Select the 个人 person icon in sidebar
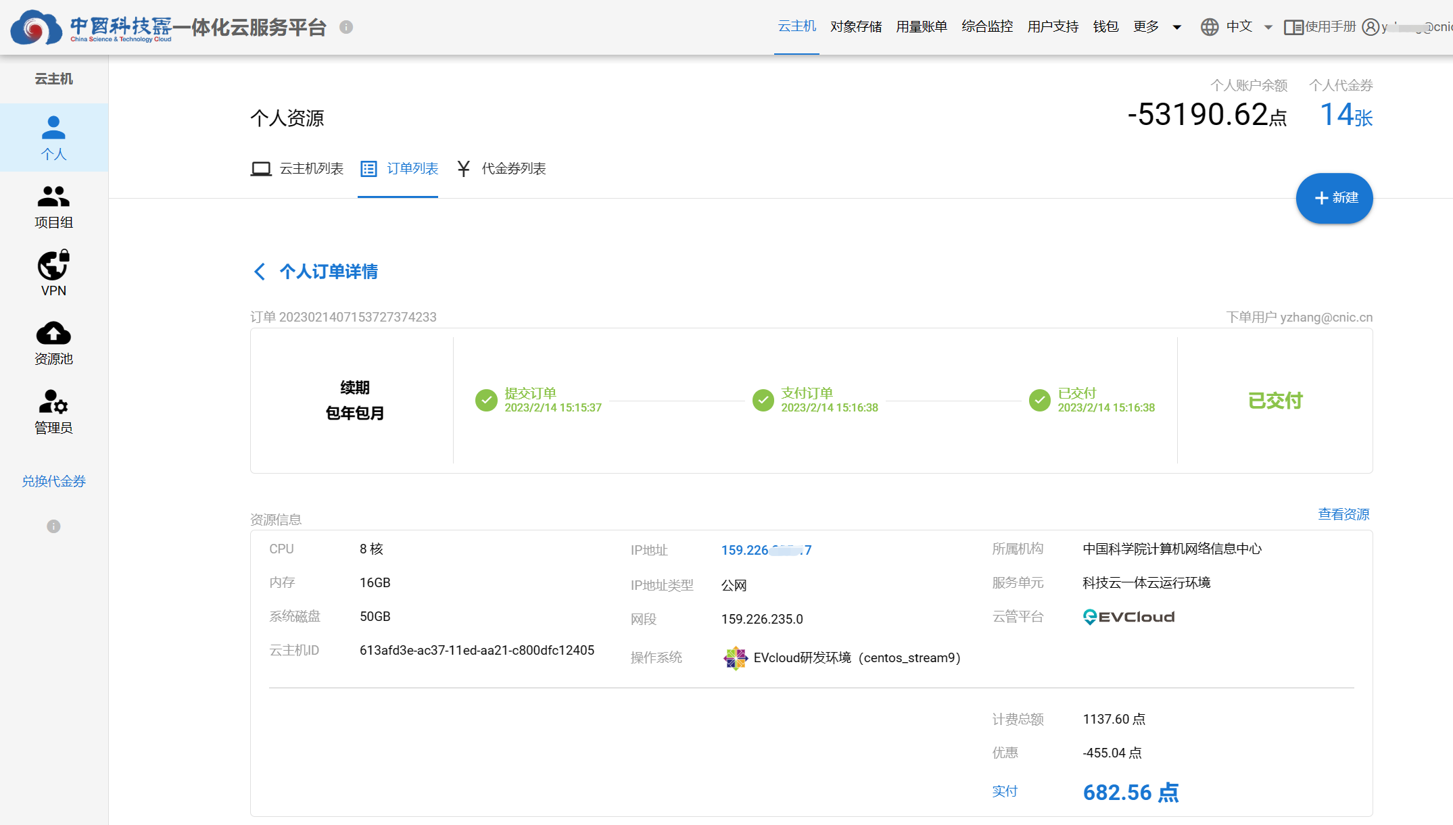1453x825 pixels. (x=53, y=128)
